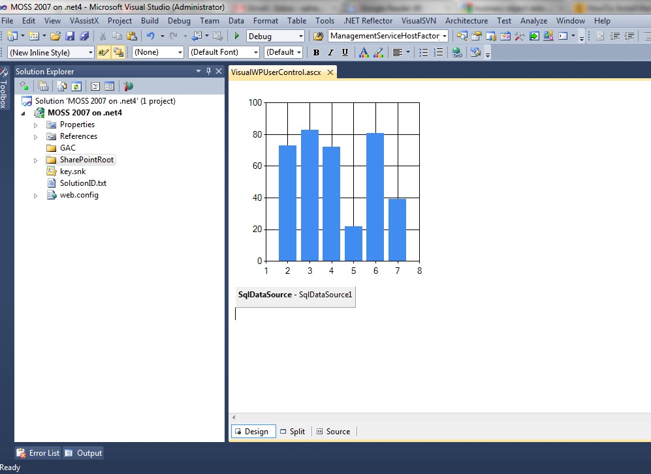
Task: Expand the SharePointRoot folder node
Action: click(x=36, y=160)
